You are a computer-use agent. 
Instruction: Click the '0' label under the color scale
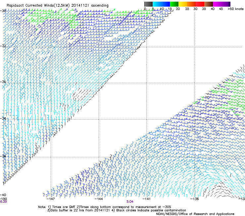point(145,9)
